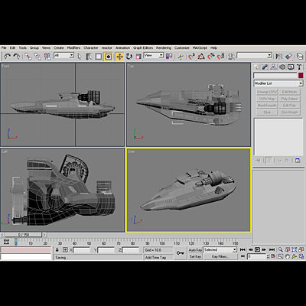Click the time slider right arrow button
The width and height of the screenshot is (306, 306).
point(44,234)
